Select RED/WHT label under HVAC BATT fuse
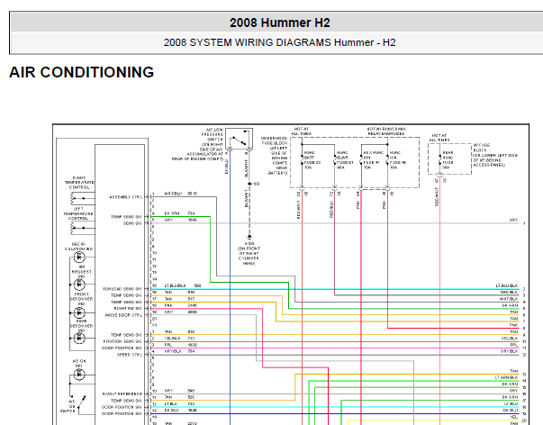This screenshot has width=543, height=425. click(298, 210)
